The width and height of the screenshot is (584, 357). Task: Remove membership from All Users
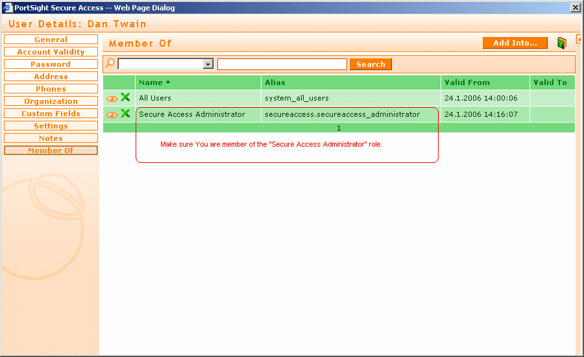click(125, 97)
